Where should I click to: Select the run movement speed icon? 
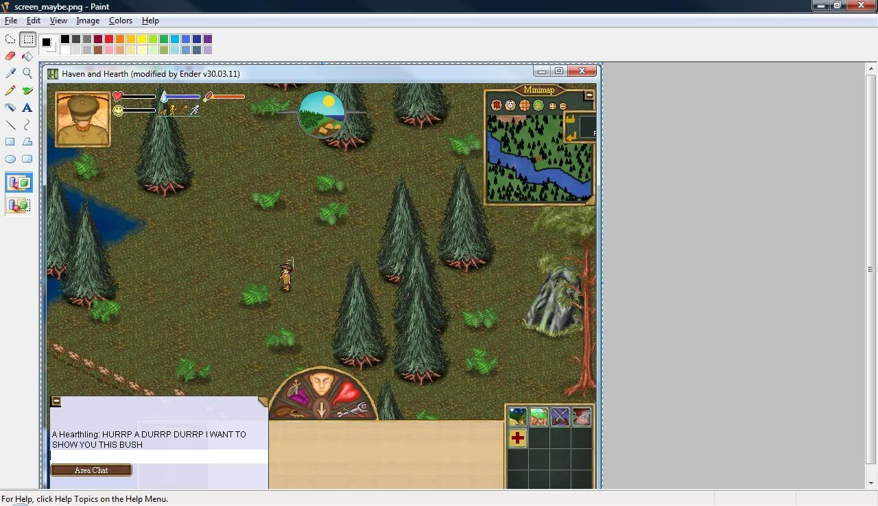tap(183, 110)
